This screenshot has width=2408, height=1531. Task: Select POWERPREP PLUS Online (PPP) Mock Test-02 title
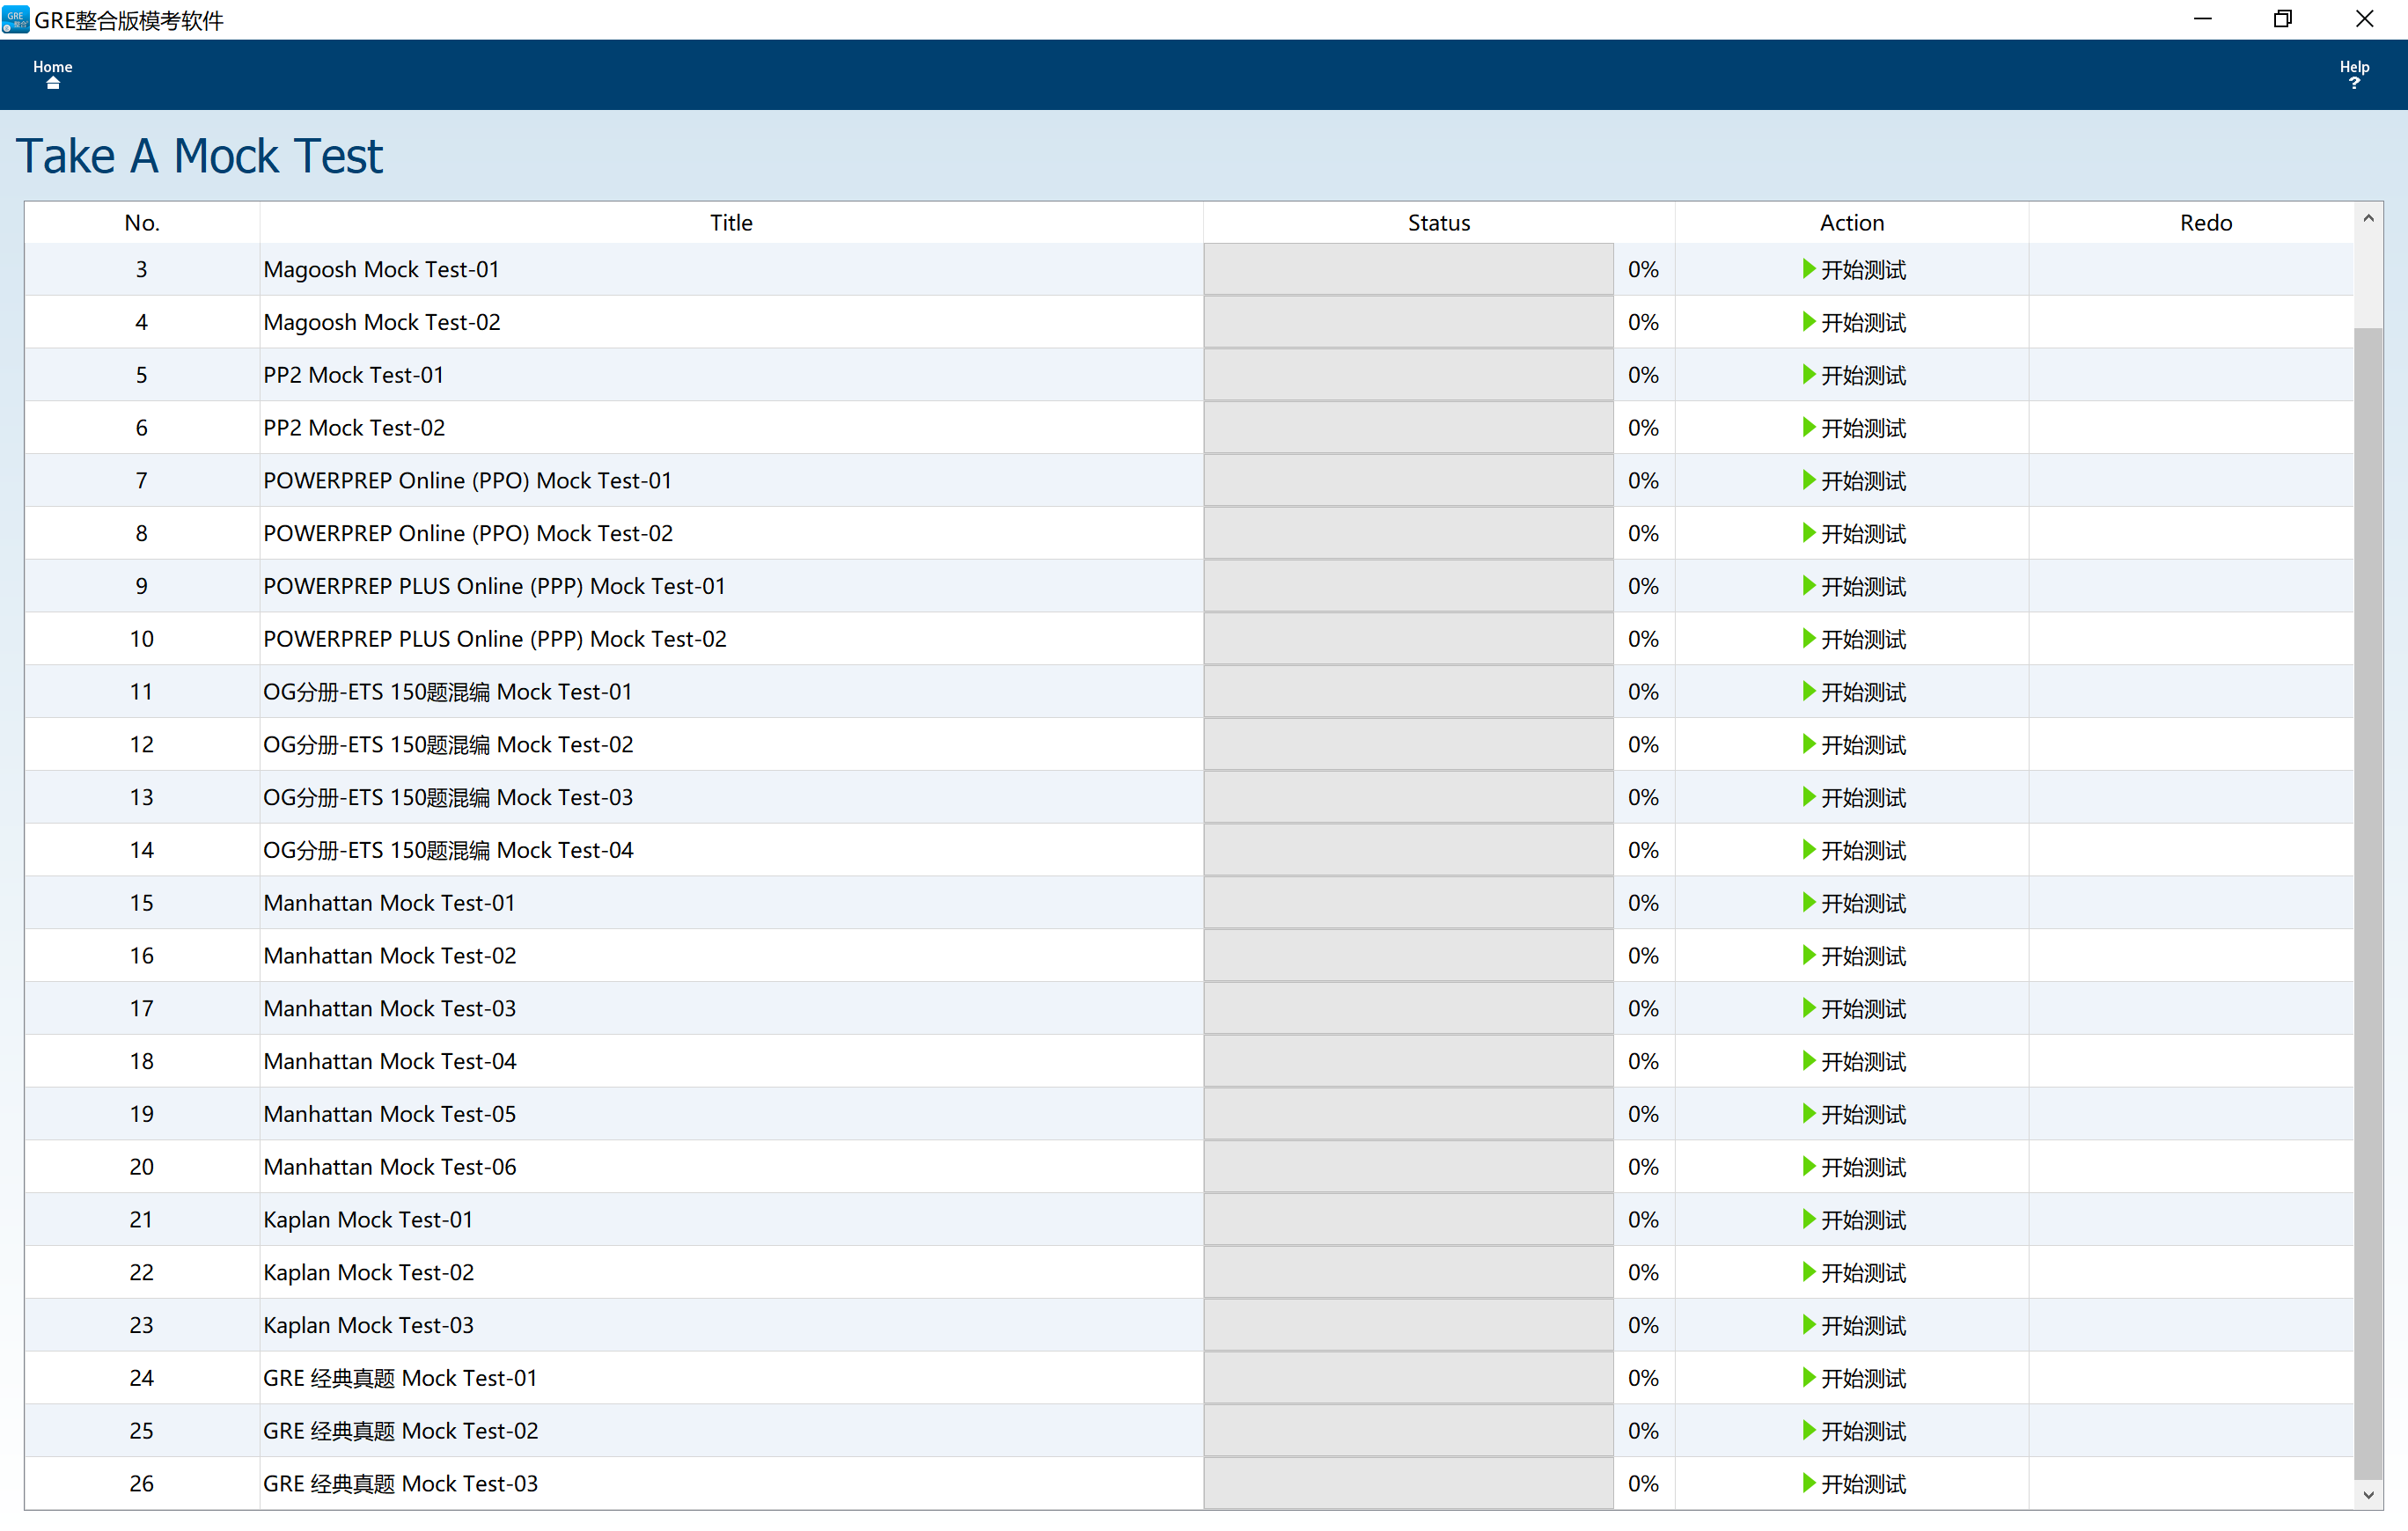click(x=494, y=639)
